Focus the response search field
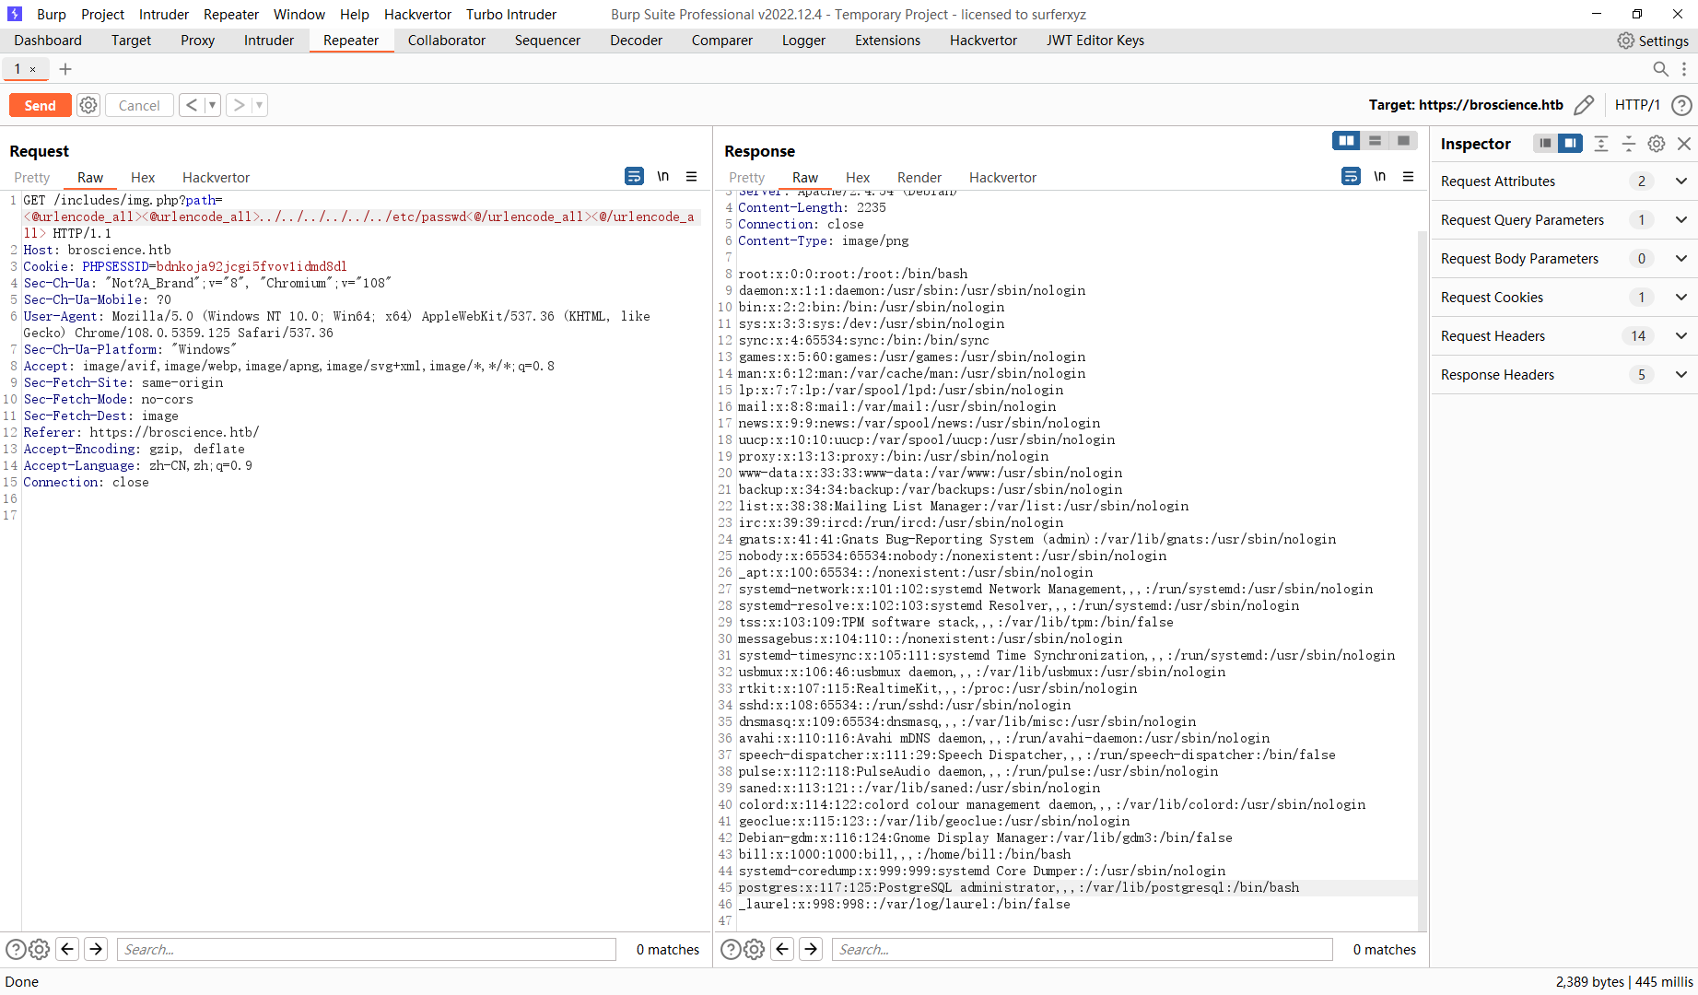 1083,949
